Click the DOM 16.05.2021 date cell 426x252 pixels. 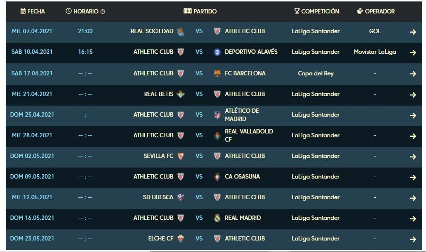tap(32, 218)
